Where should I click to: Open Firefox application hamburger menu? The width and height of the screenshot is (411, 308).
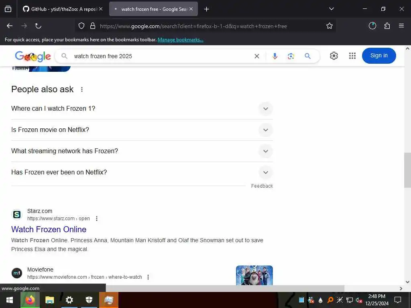click(x=401, y=26)
